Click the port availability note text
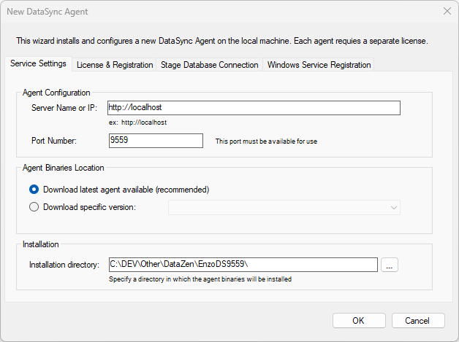Screen dimensions: 459x342 point(266,141)
